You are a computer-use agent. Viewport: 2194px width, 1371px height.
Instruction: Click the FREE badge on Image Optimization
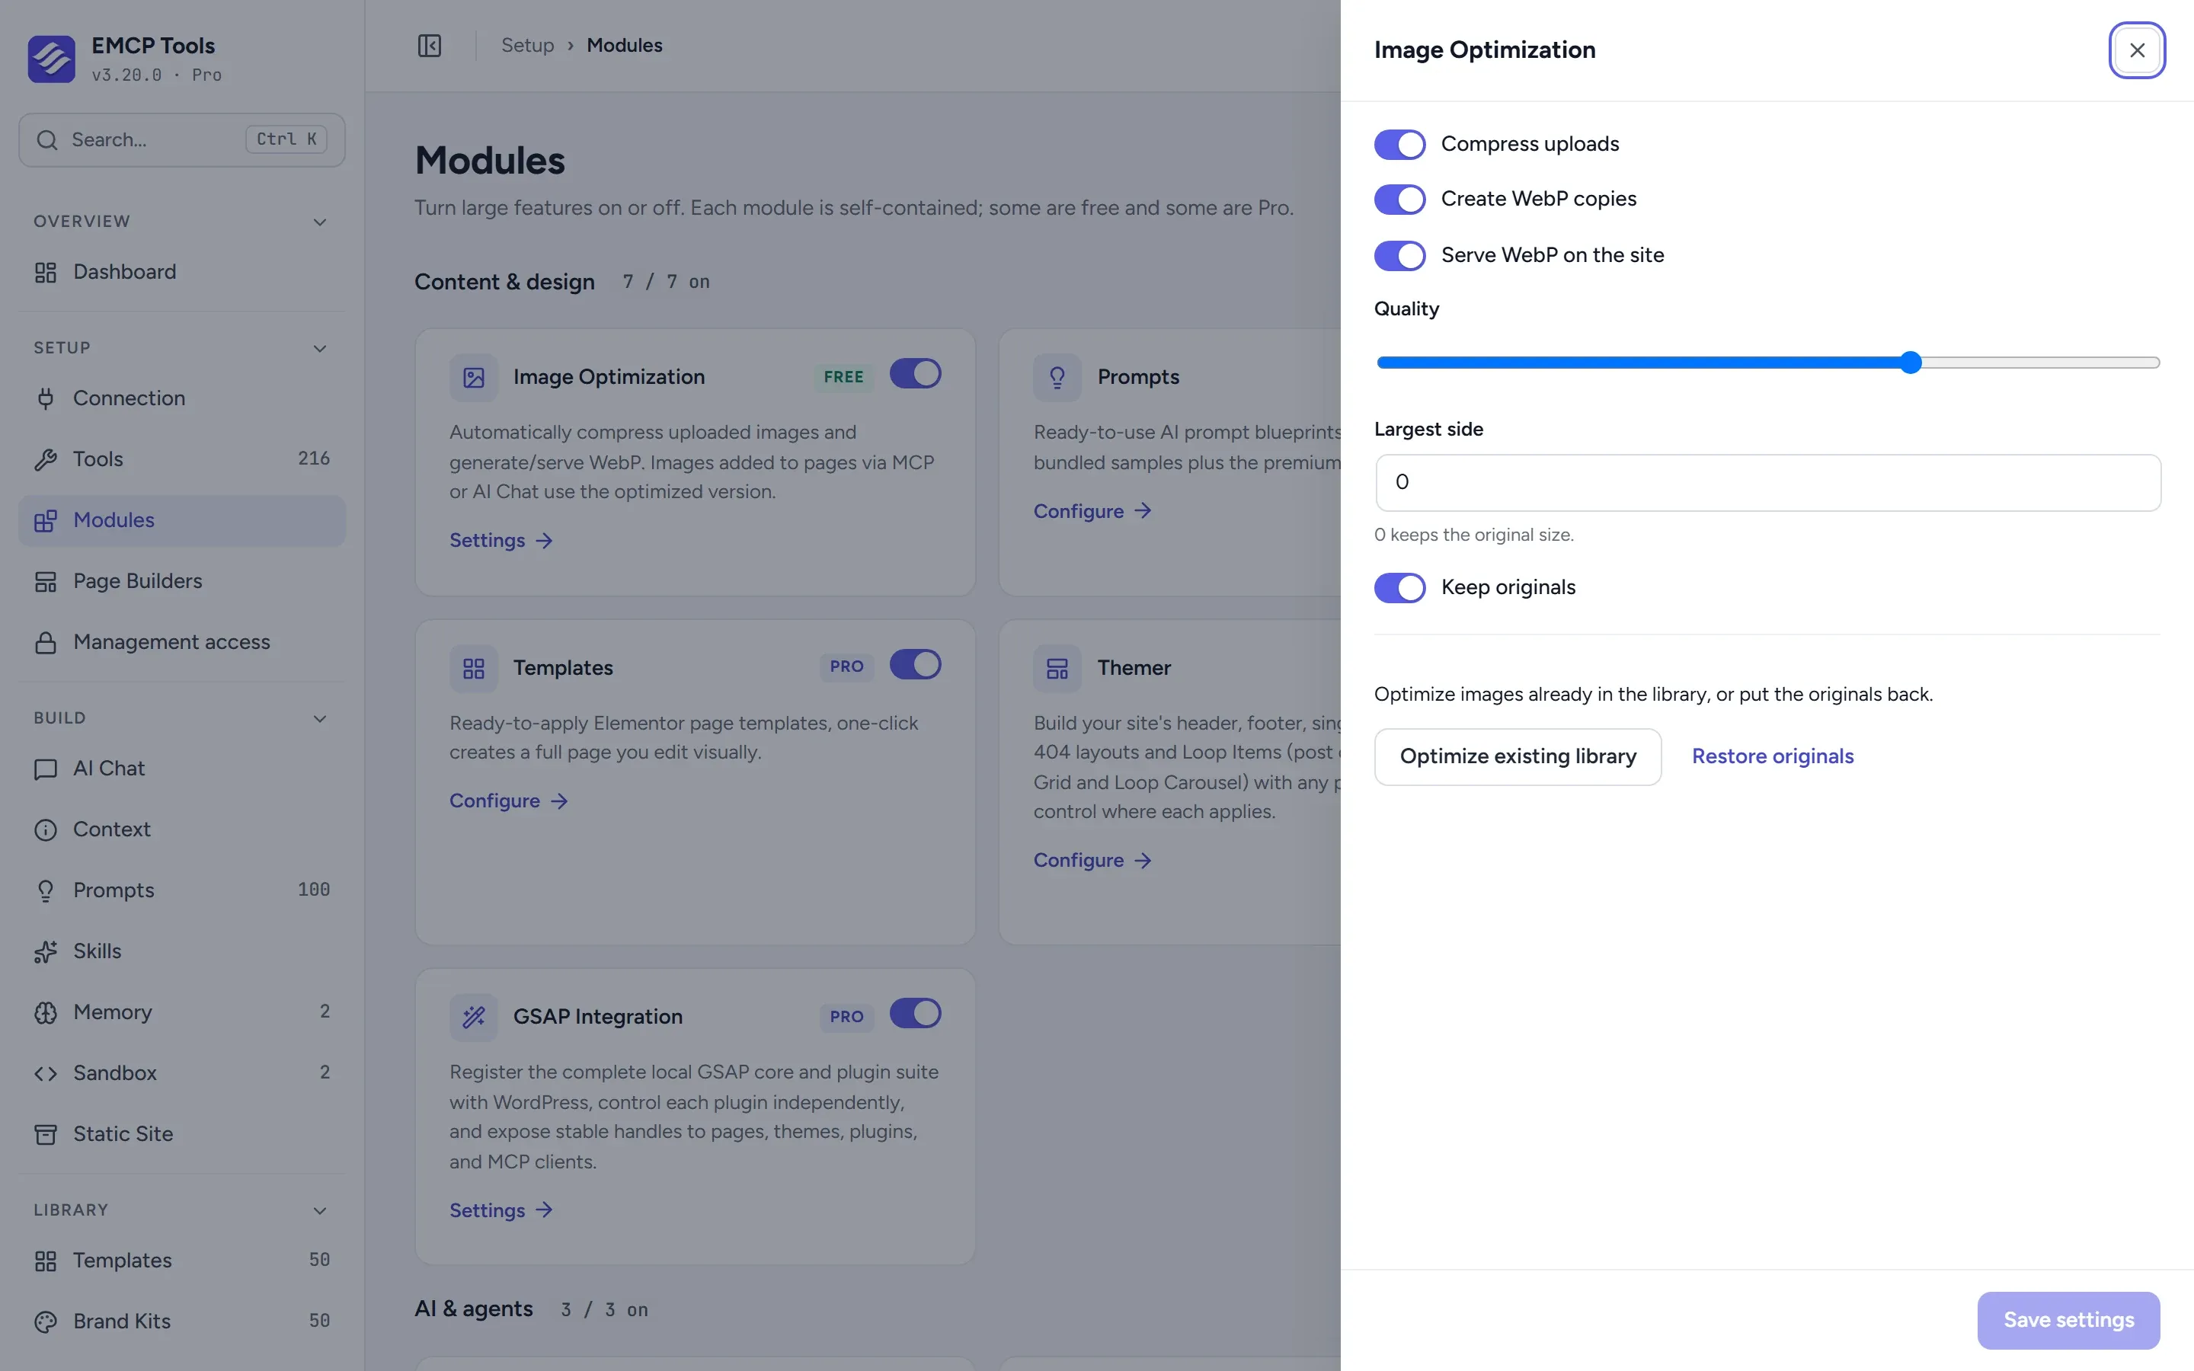[843, 377]
